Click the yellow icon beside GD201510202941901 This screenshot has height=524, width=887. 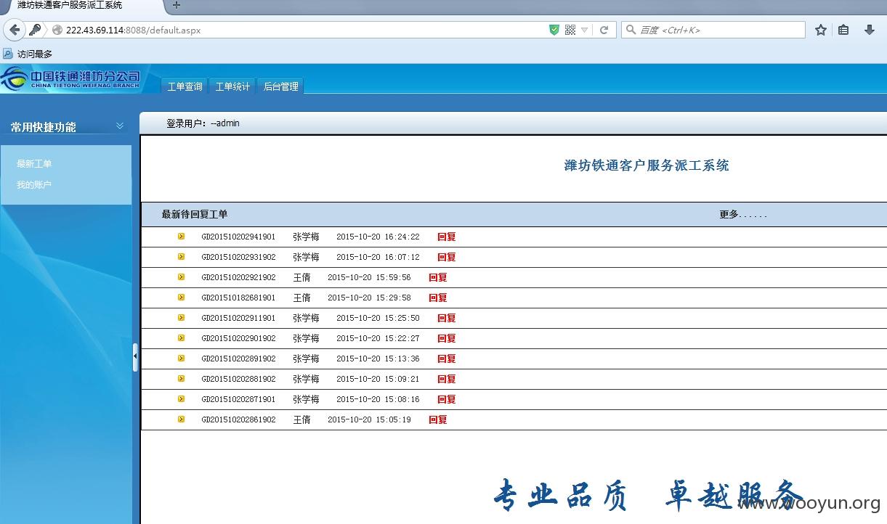(x=182, y=236)
